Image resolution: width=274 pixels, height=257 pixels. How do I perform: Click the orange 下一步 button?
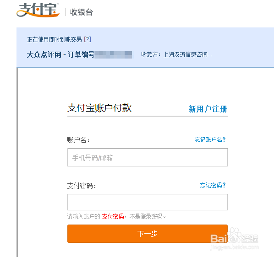148,234
